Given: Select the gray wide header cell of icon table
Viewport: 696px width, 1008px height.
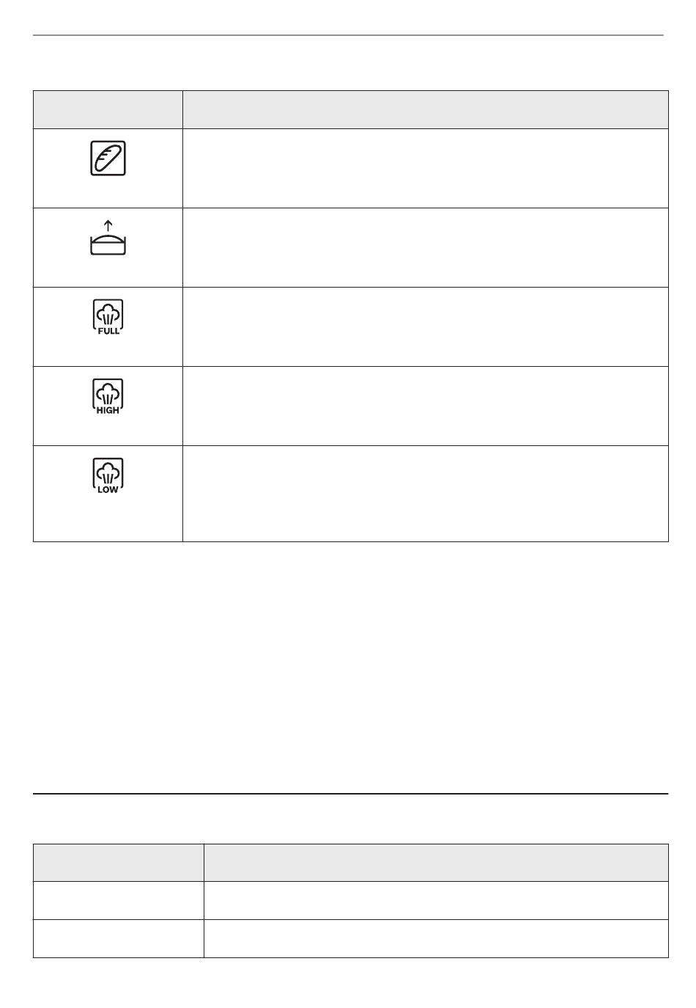Looking at the screenshot, I should point(426,110).
